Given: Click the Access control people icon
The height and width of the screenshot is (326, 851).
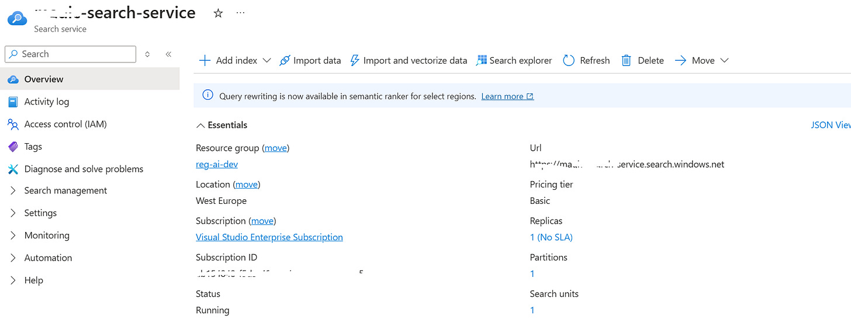Looking at the screenshot, I should 13,124.
